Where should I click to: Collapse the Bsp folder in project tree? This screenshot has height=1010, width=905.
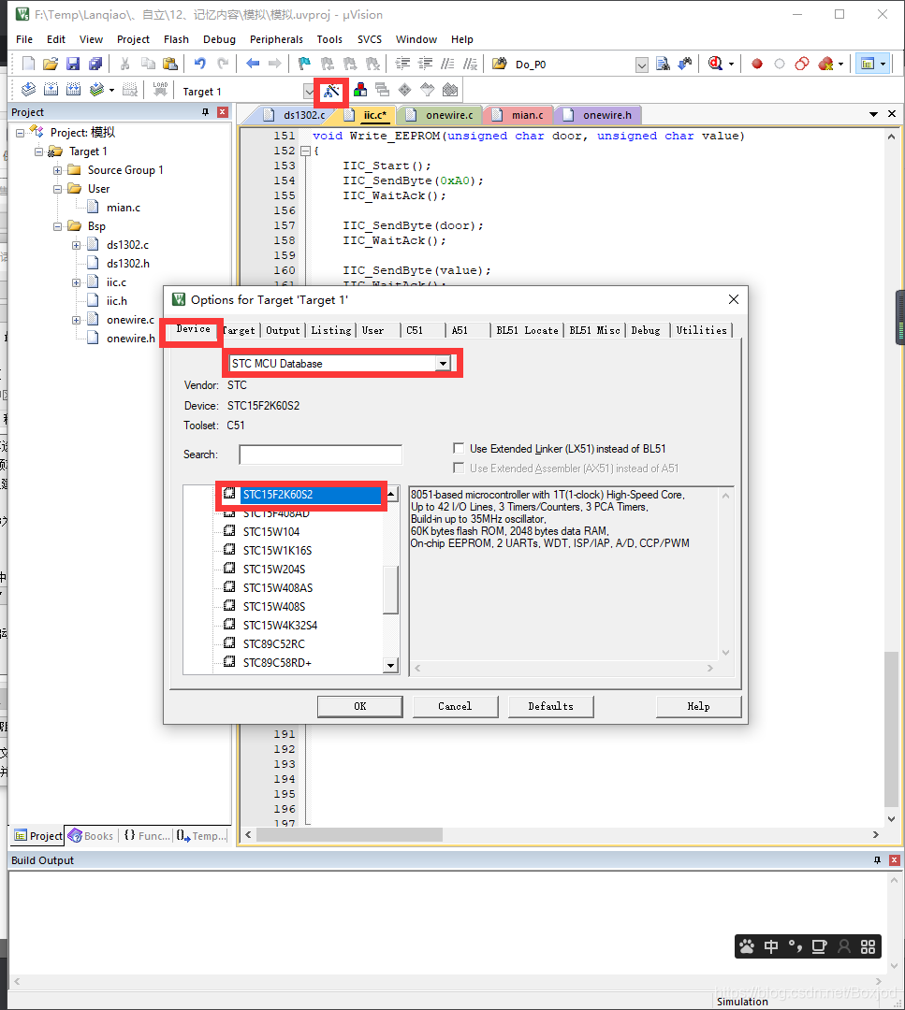(x=57, y=226)
